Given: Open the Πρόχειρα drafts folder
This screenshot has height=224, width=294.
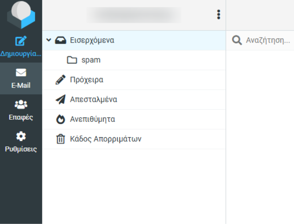Looking at the screenshot, I should coord(87,80).
